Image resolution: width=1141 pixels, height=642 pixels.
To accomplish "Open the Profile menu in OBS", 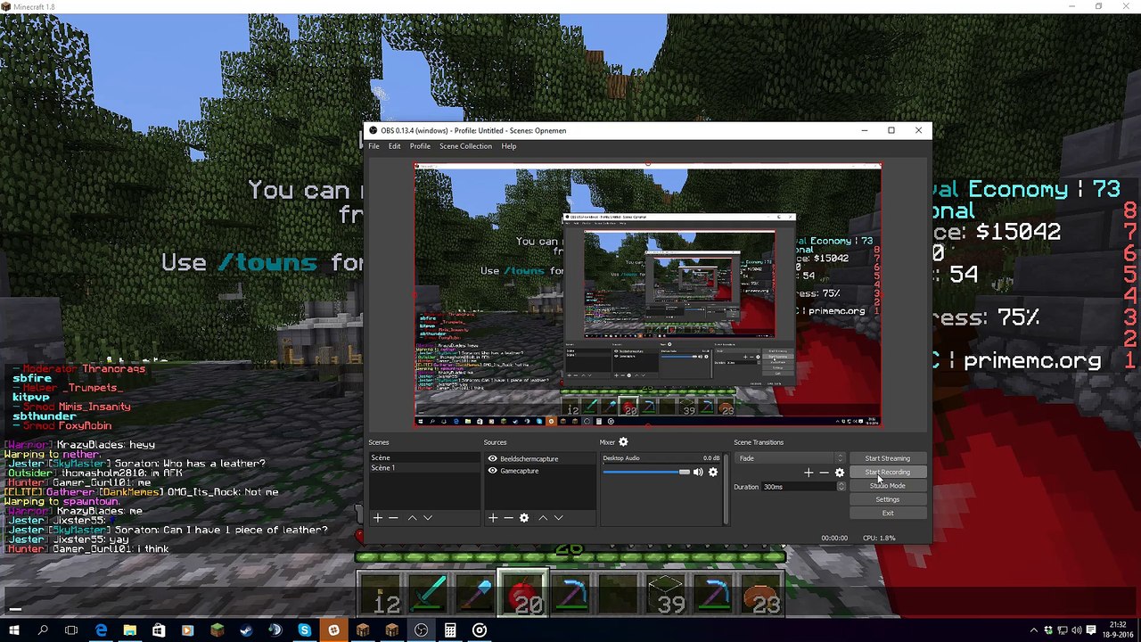I will tap(420, 146).
